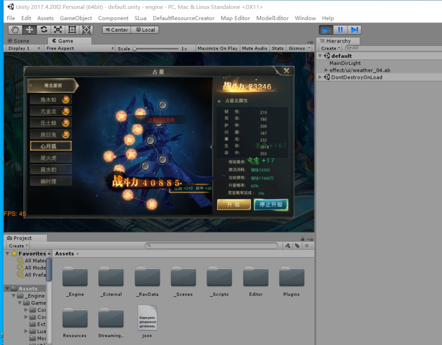Select the Scale tool
Screen dimensions: 442x345
pos(58,30)
